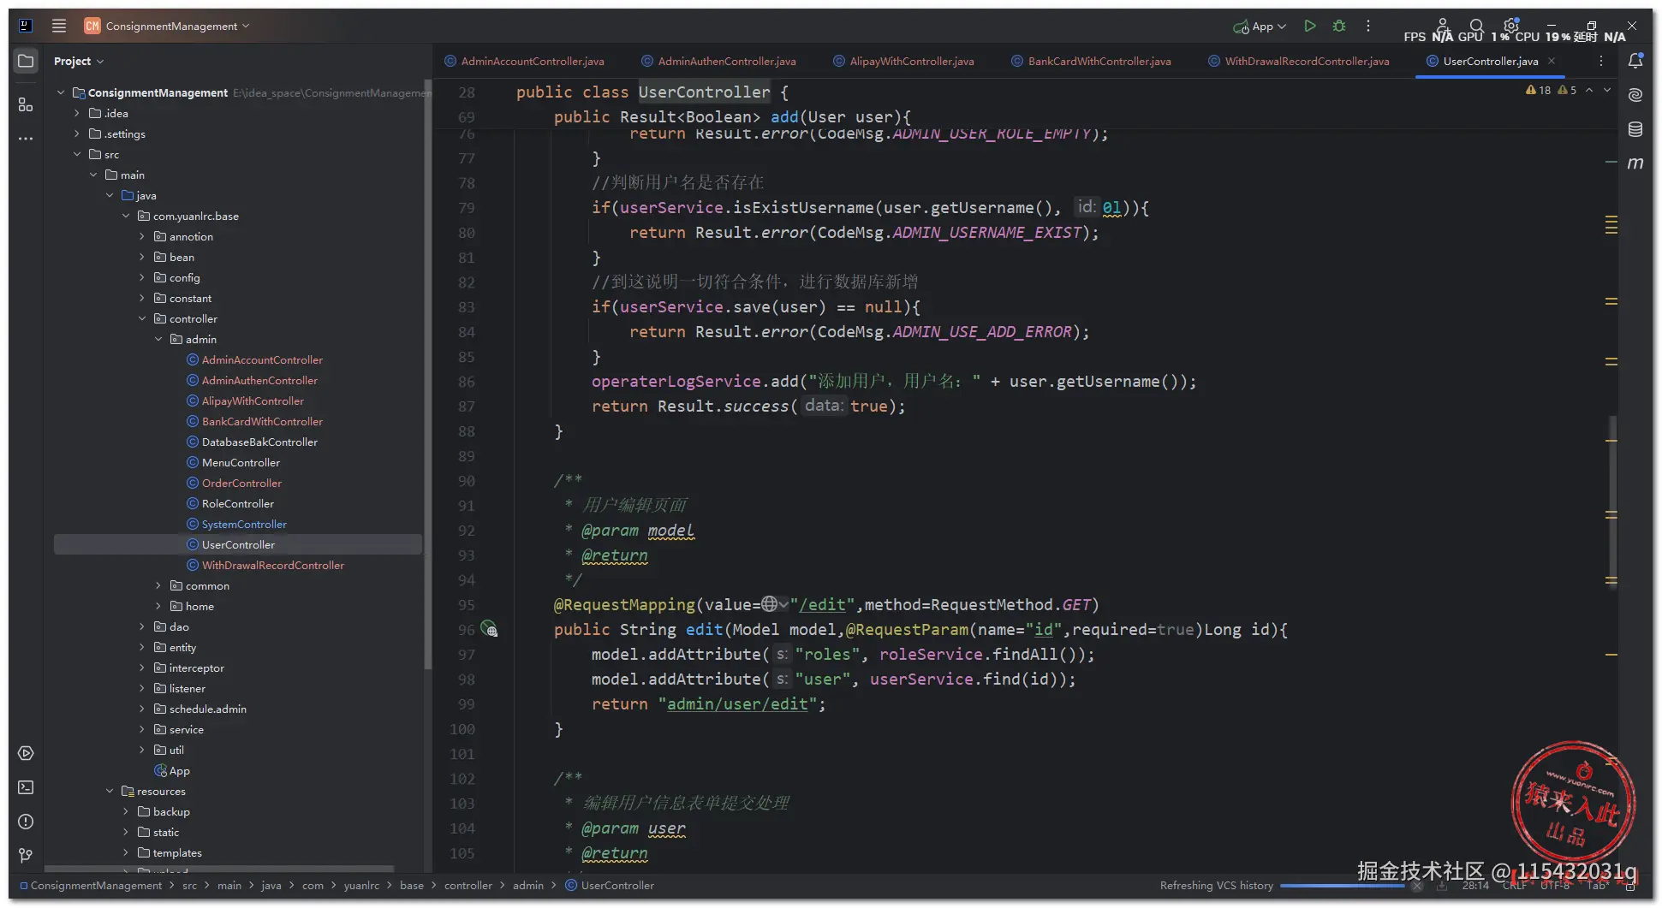1662x908 pixels.
Task: Close the UserController.java tab
Action: click(1552, 61)
